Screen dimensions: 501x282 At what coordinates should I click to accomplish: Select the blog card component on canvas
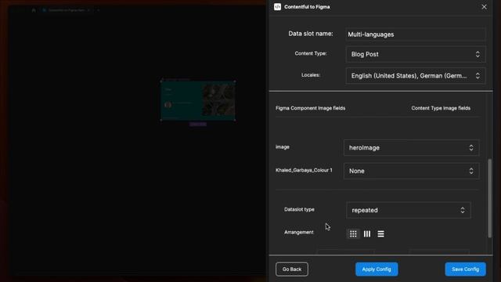[198, 100]
